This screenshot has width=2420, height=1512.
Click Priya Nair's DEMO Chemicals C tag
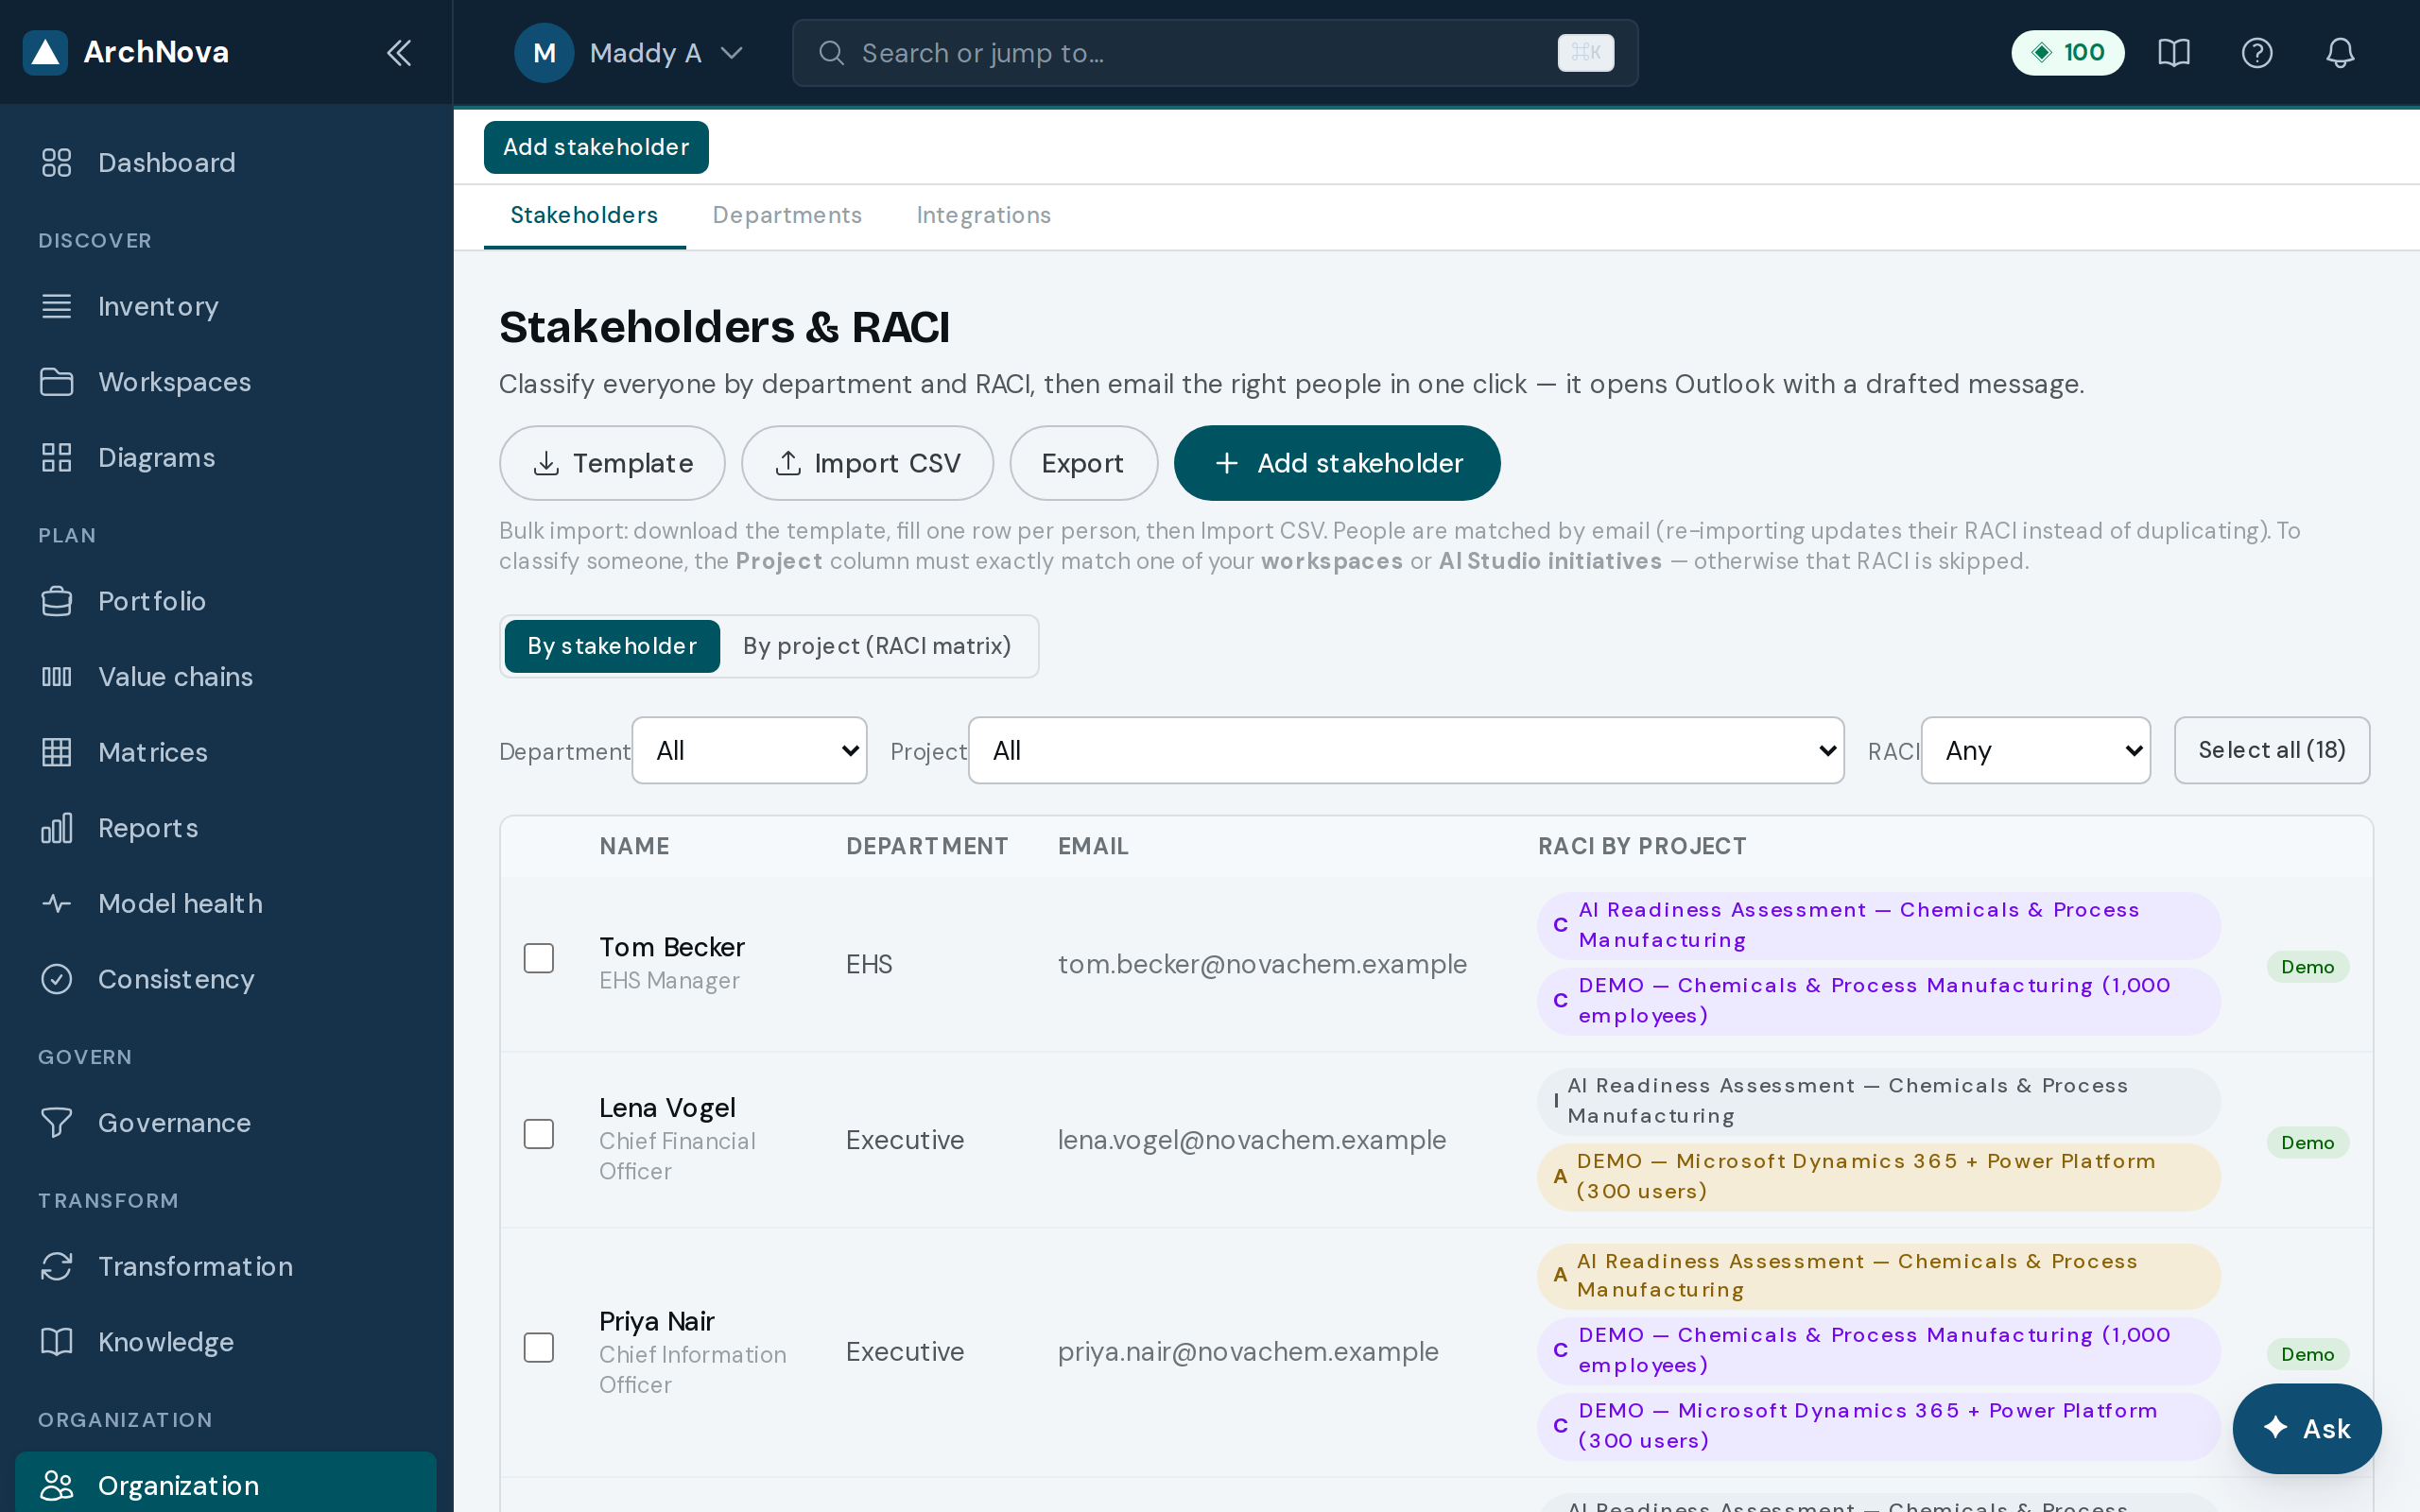tap(1877, 1350)
